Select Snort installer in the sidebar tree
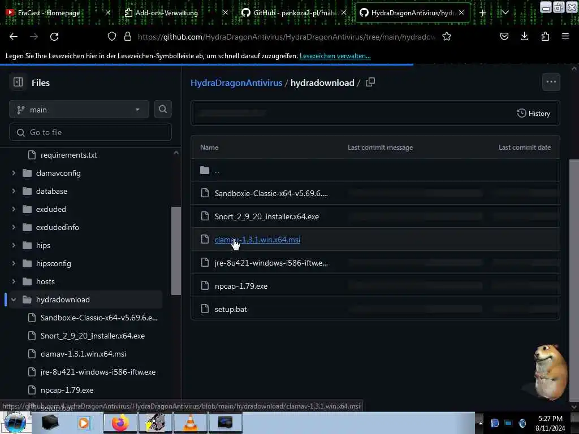Viewport: 579px width, 434px height. click(x=92, y=336)
